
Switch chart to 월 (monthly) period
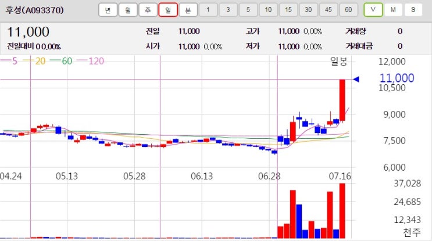pos(128,10)
